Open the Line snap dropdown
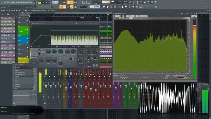This screenshot has height=119, width=211. tap(83, 7)
